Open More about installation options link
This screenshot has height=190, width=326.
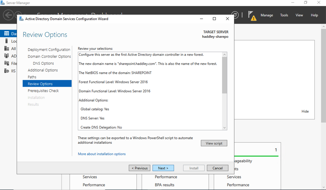(x=102, y=154)
